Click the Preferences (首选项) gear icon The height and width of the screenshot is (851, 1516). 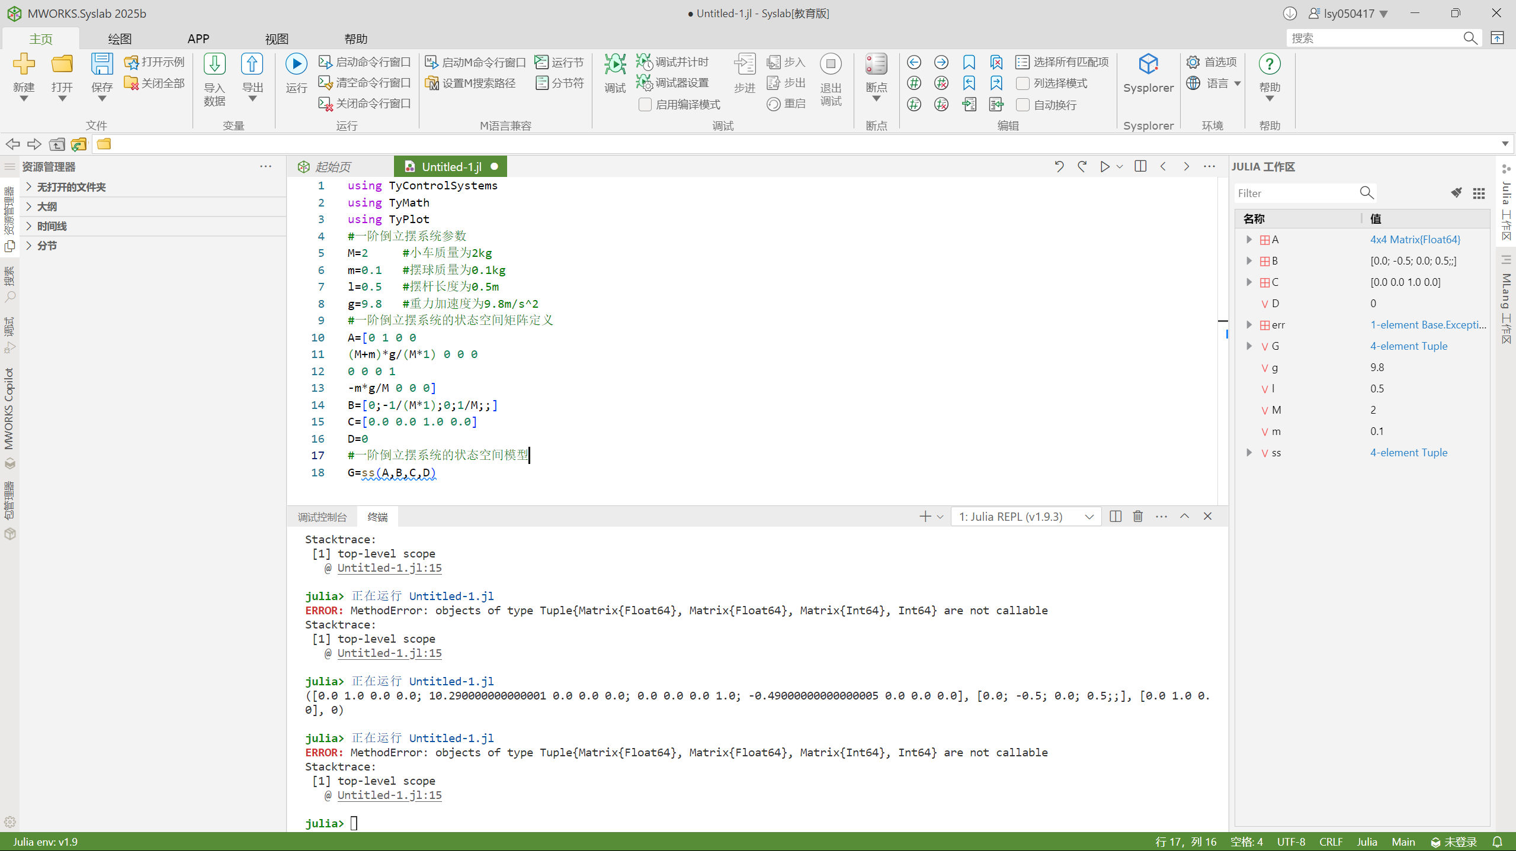[1193, 62]
